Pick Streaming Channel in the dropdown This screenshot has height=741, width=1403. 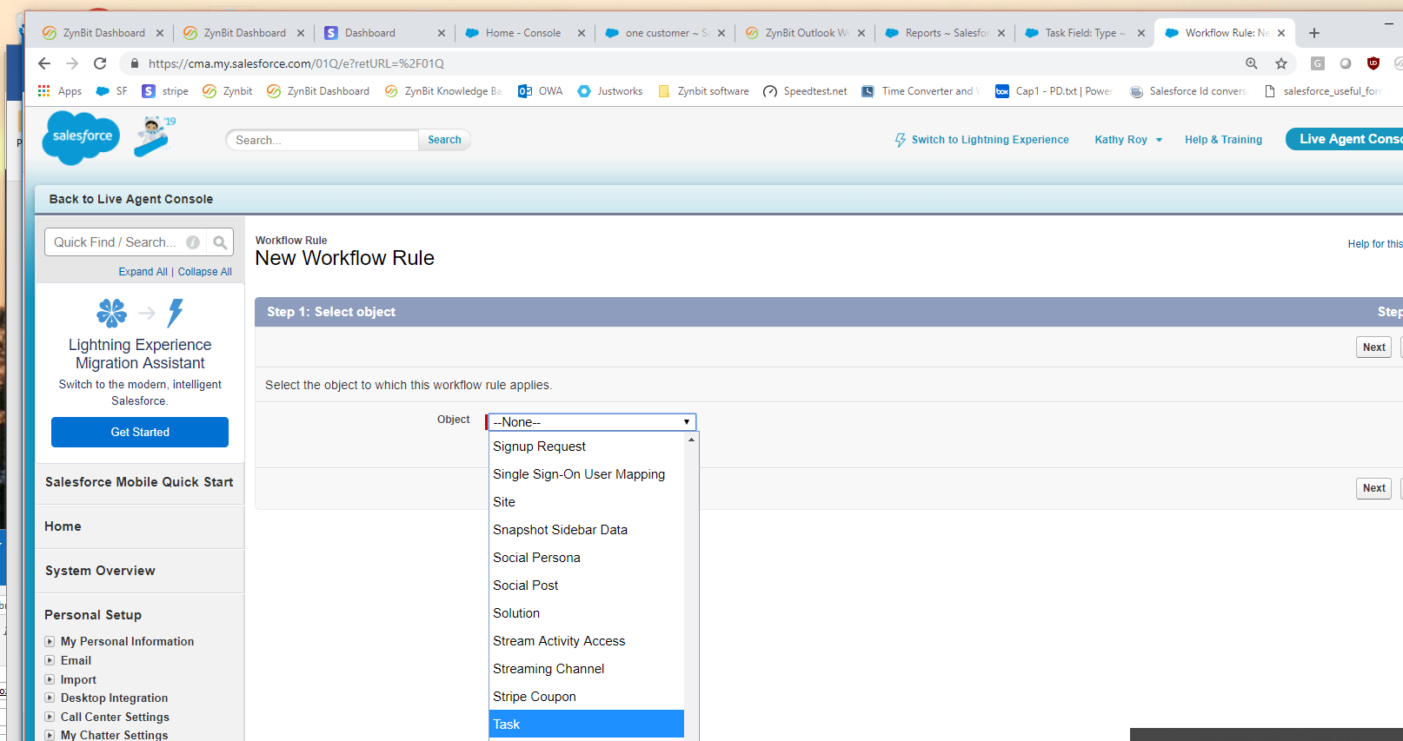coord(587,669)
